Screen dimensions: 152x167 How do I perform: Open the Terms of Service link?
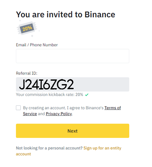coord(113,108)
